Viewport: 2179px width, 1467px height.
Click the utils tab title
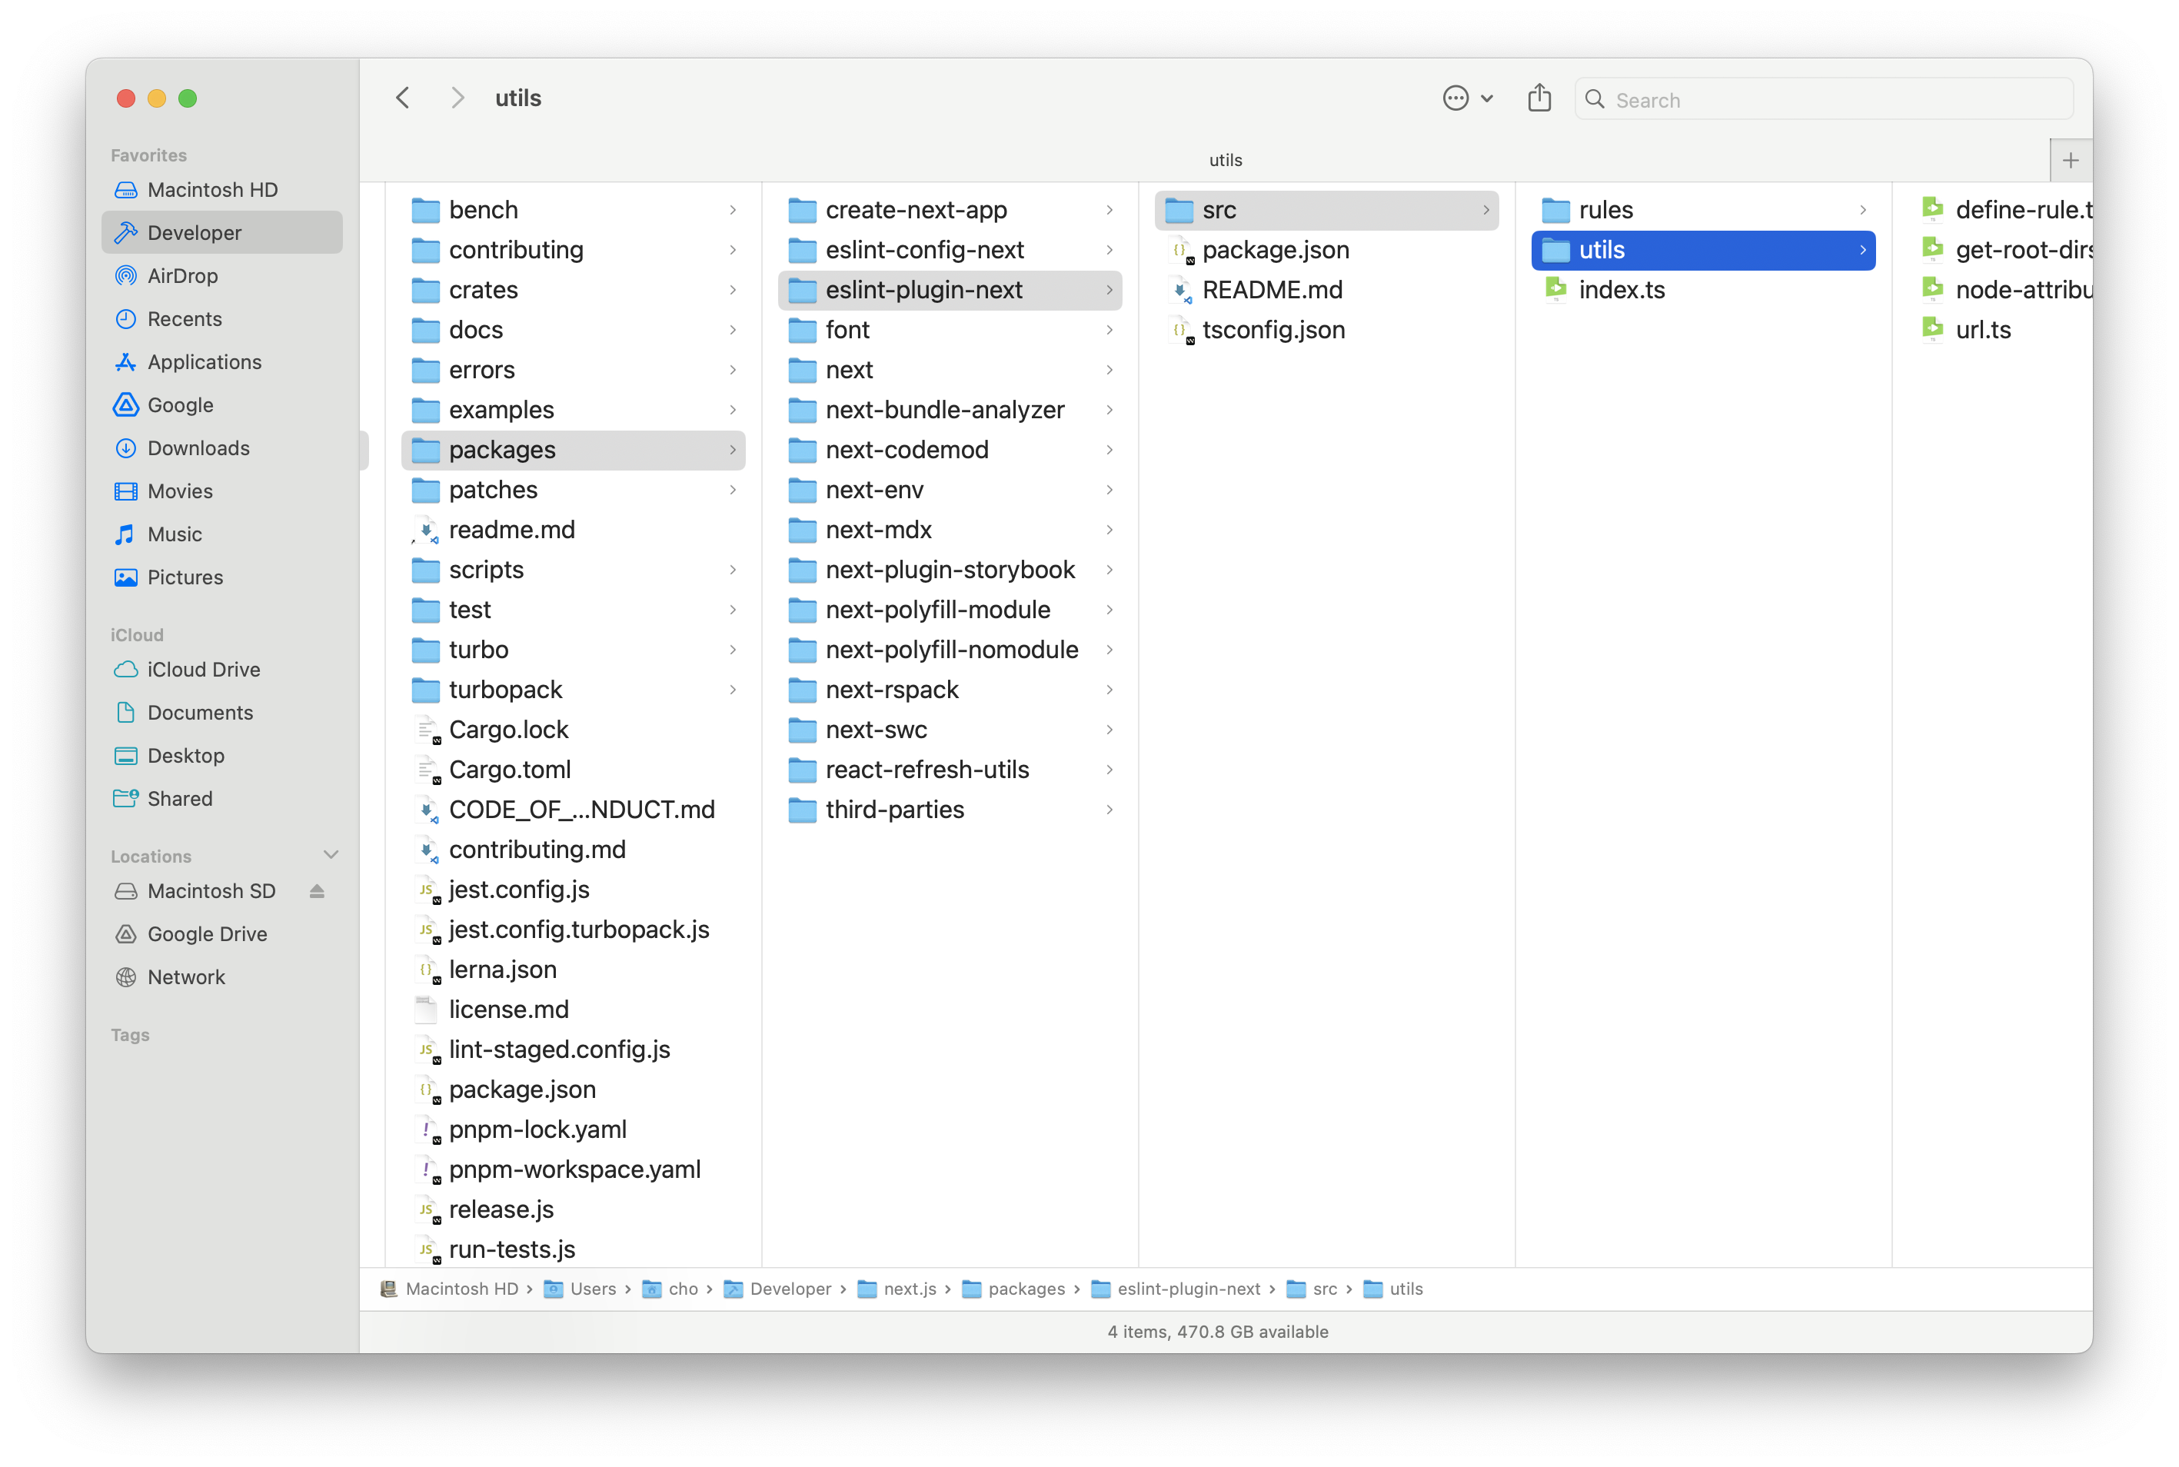[1225, 160]
